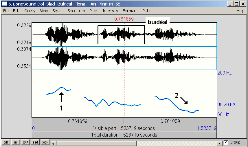The image size is (248, 147).
Task: Toggle the Group checkbox
Action: [226, 142]
